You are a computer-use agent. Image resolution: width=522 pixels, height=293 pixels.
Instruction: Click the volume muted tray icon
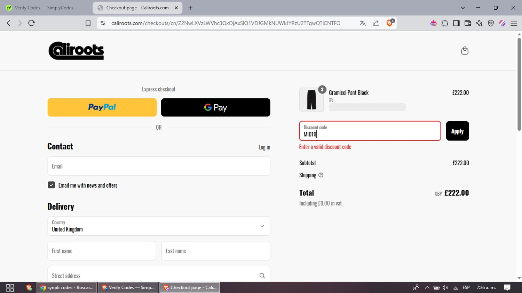[445, 287]
